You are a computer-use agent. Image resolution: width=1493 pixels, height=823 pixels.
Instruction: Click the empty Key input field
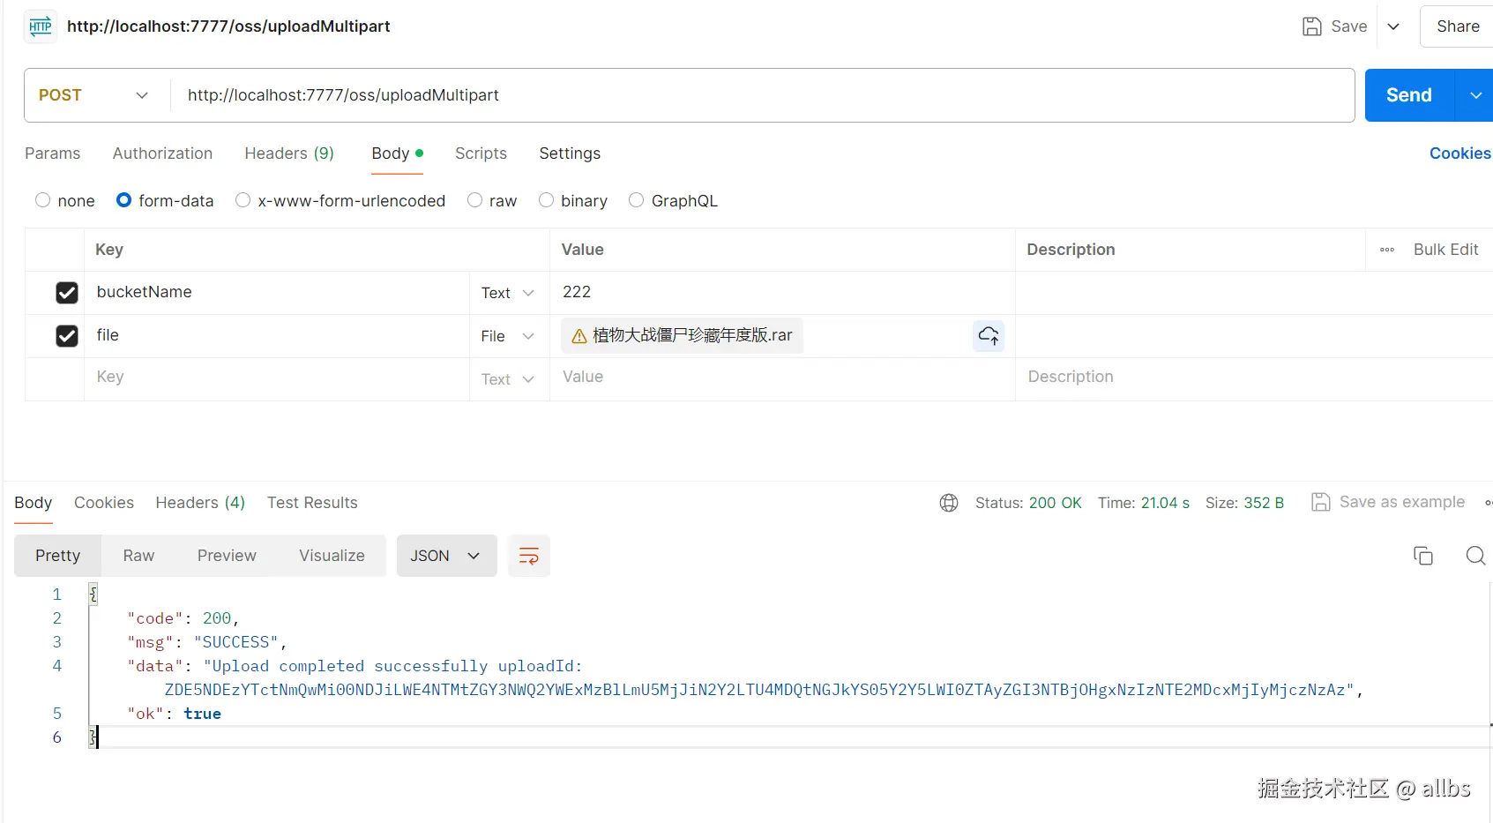pos(277,379)
